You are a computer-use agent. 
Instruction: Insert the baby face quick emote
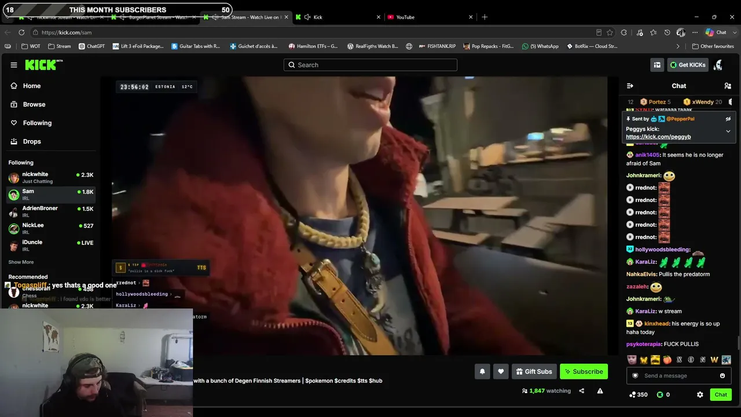[632, 360]
